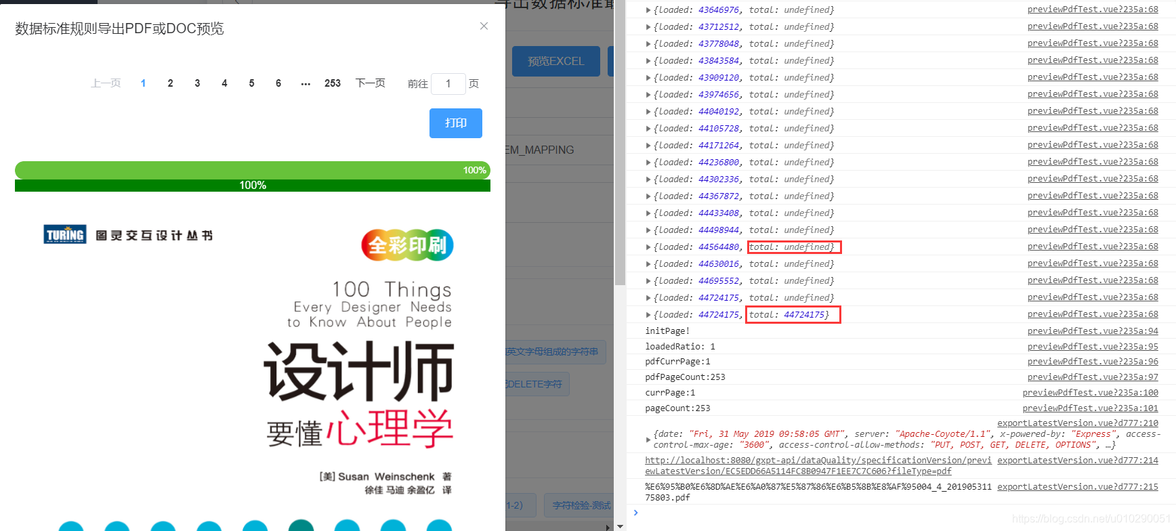
Task: Go to page 3 in pagination
Action: (x=197, y=83)
